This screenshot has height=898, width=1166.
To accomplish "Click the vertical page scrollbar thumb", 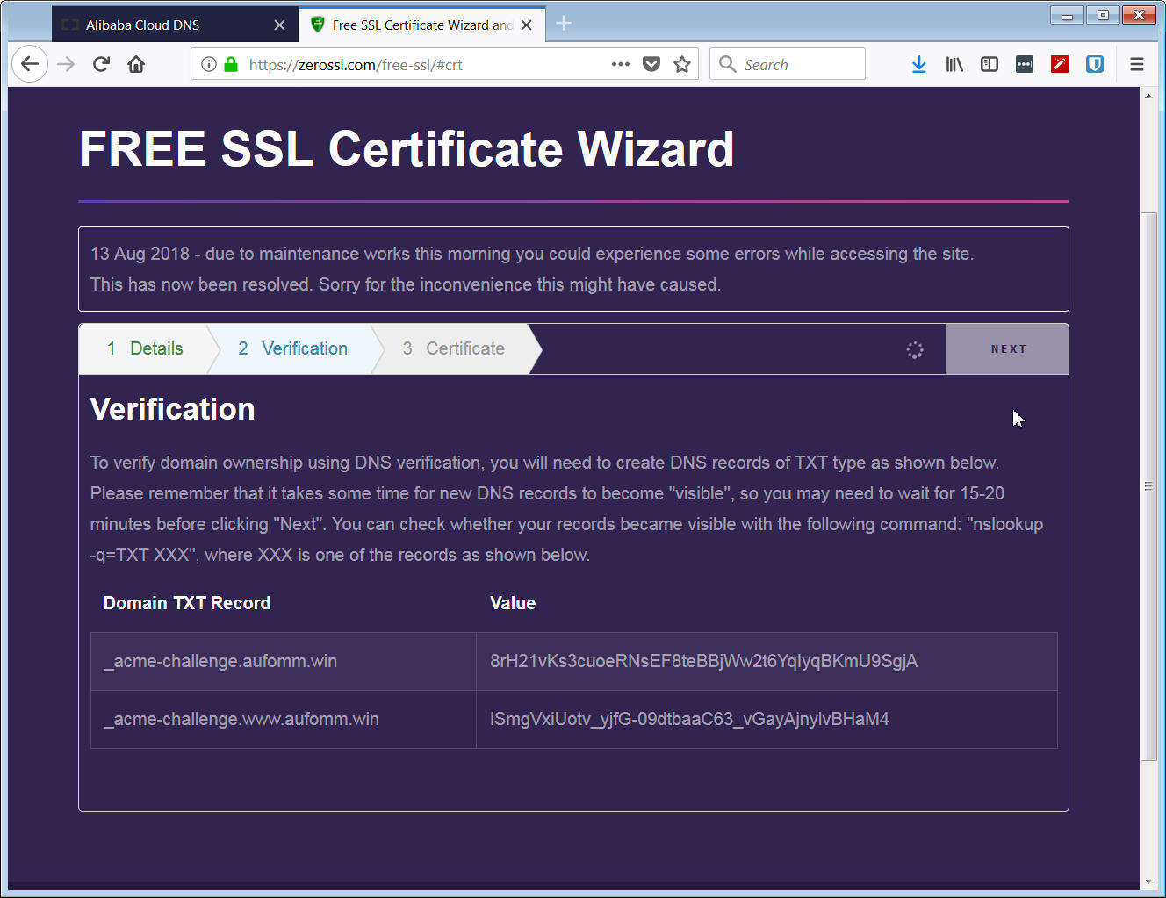I will click(x=1148, y=485).
